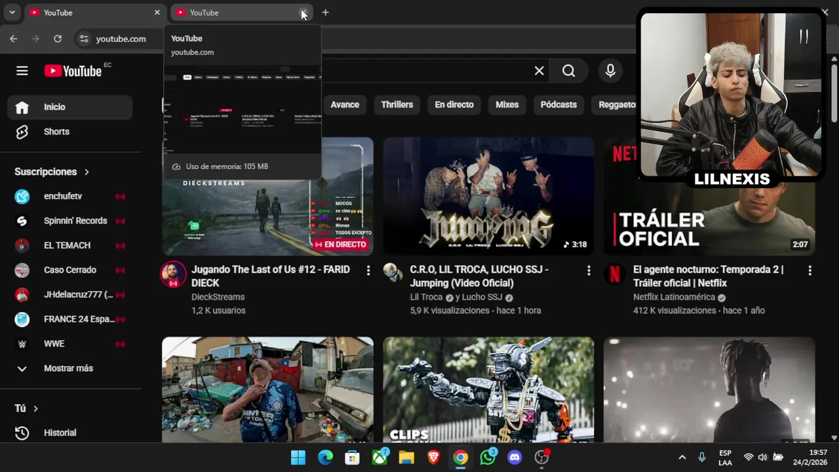Open a new browser tab

pos(325,12)
